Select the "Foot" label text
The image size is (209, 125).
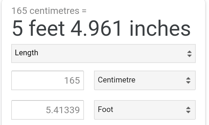point(106,110)
